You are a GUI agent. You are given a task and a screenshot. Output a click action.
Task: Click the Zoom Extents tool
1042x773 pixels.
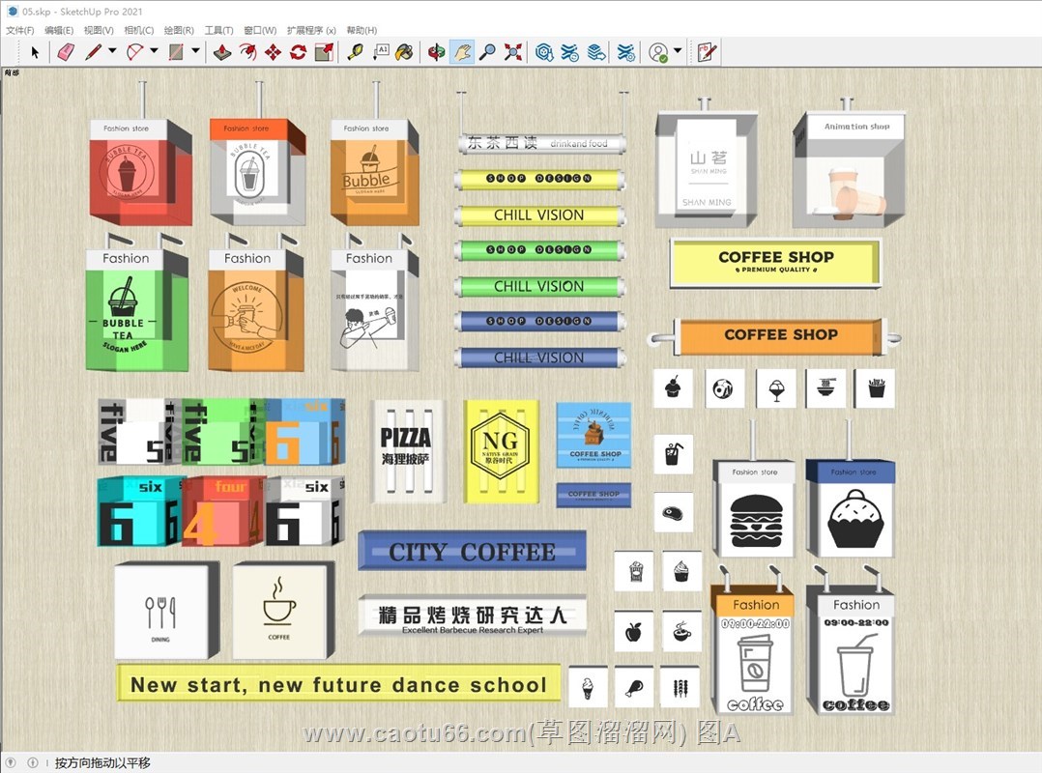click(x=513, y=52)
